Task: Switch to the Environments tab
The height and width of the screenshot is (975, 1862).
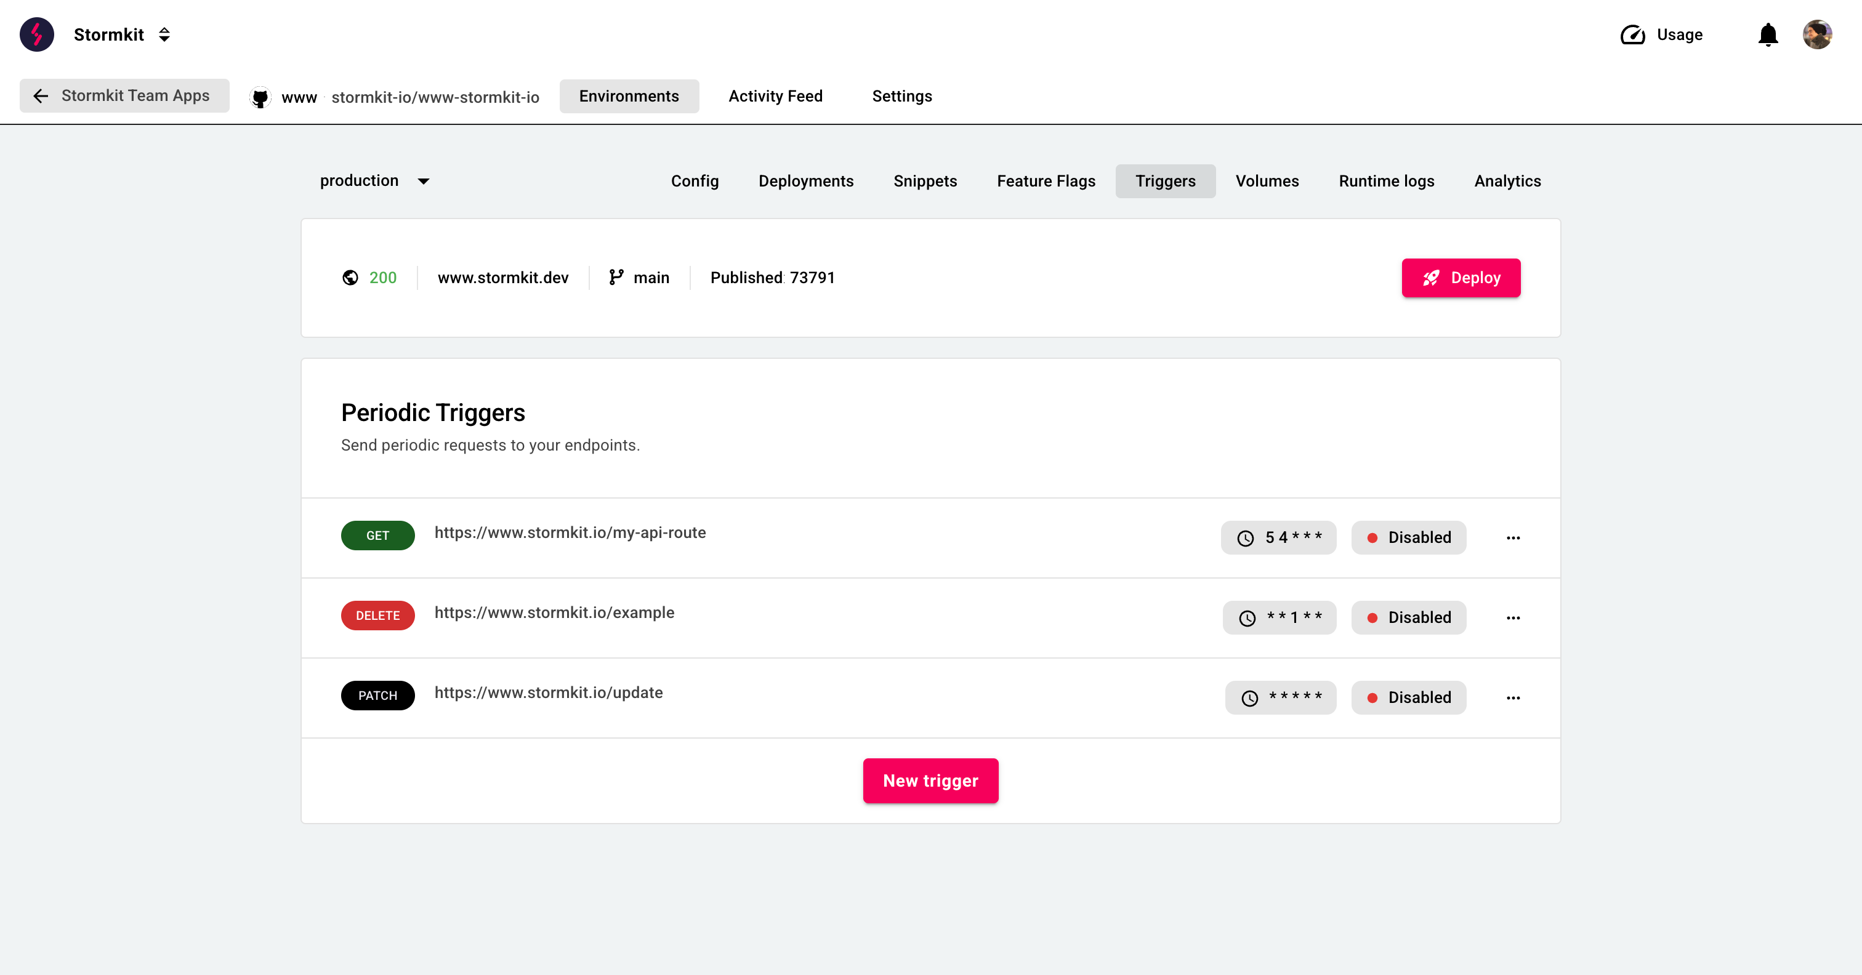Action: [629, 96]
